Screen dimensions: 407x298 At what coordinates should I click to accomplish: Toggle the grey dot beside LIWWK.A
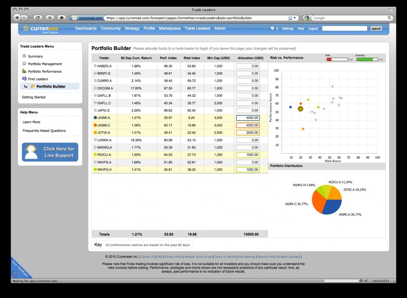[95, 140]
